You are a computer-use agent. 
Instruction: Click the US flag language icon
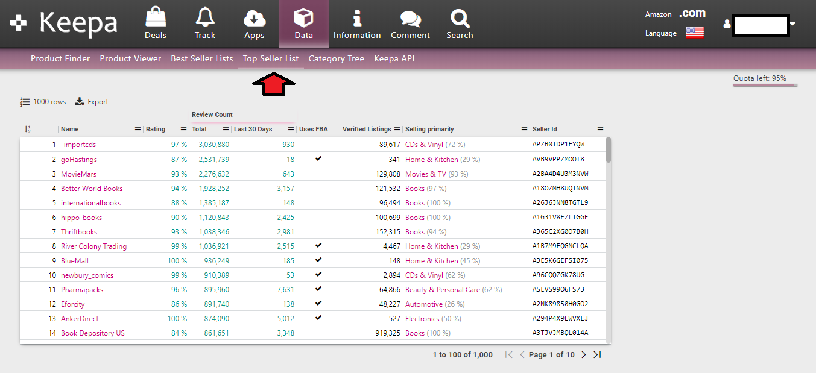point(695,33)
